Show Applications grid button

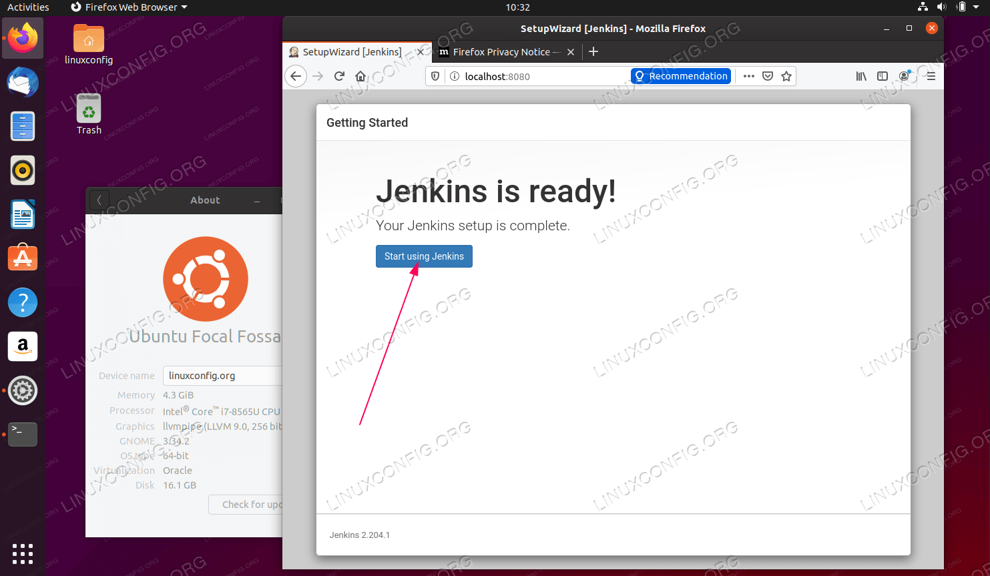[23, 553]
